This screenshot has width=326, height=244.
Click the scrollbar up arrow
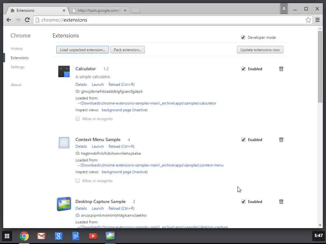(320, 28)
